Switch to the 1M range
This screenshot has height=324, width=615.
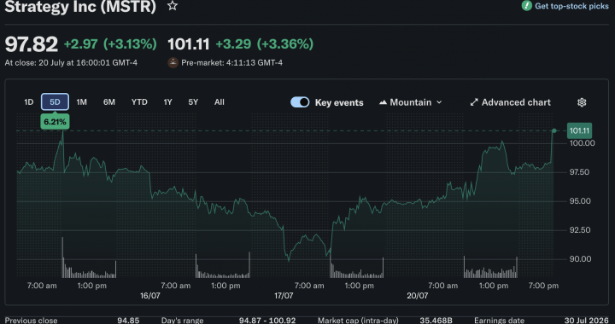pos(81,102)
